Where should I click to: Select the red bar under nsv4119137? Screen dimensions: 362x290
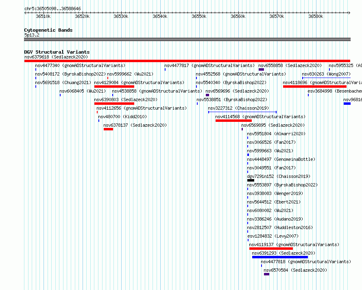tap(271, 249)
